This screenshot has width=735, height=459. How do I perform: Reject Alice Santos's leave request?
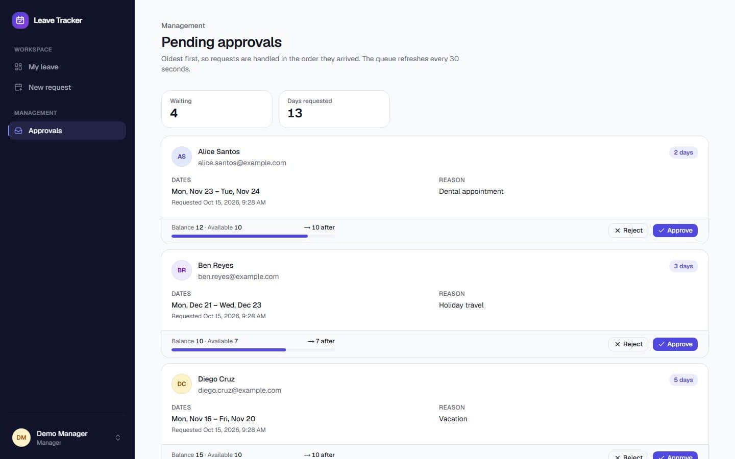pyautogui.click(x=628, y=231)
